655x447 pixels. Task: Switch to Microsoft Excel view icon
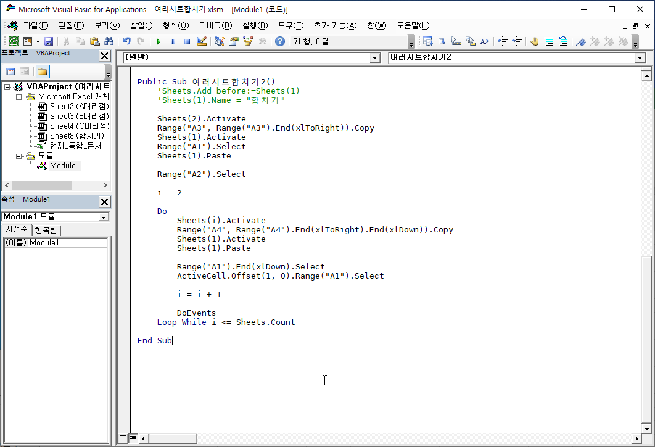tap(14, 41)
